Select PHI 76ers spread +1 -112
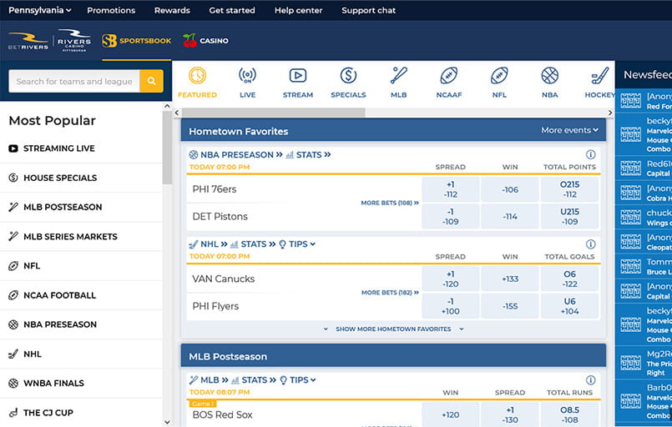Screen dimensions: 672x427 (451, 189)
